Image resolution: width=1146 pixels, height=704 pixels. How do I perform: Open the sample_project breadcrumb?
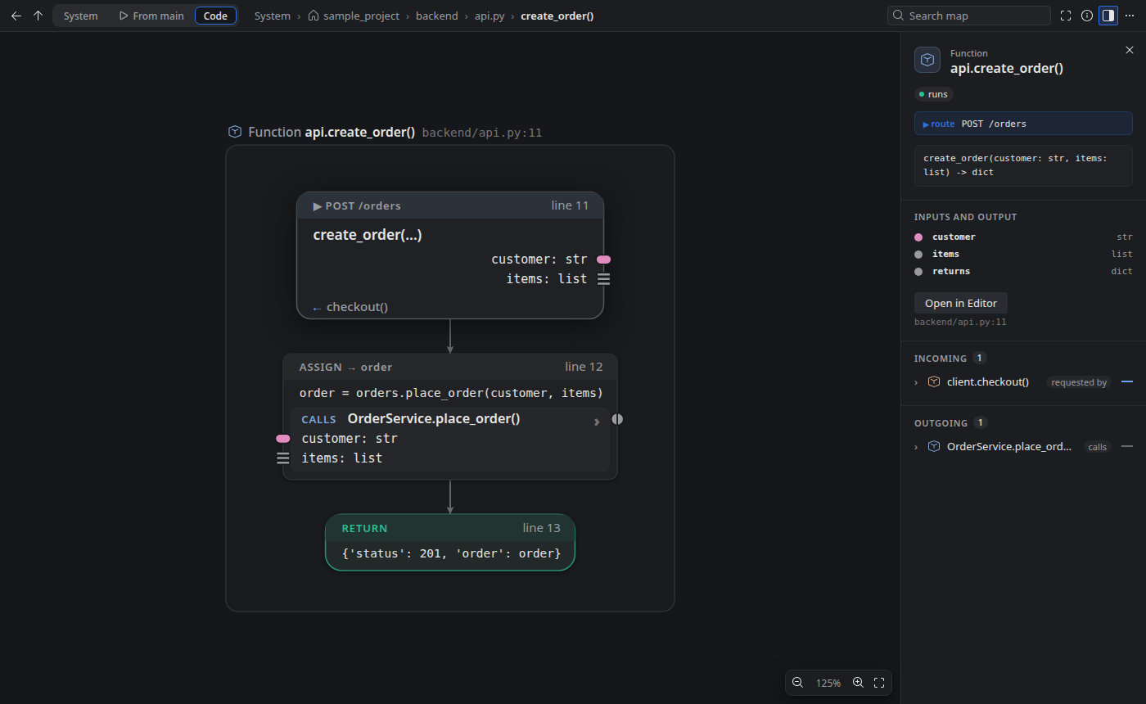361,16
